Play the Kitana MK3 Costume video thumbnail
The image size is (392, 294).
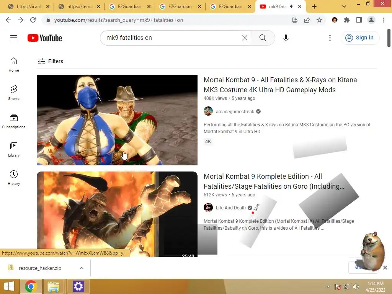pos(117,120)
